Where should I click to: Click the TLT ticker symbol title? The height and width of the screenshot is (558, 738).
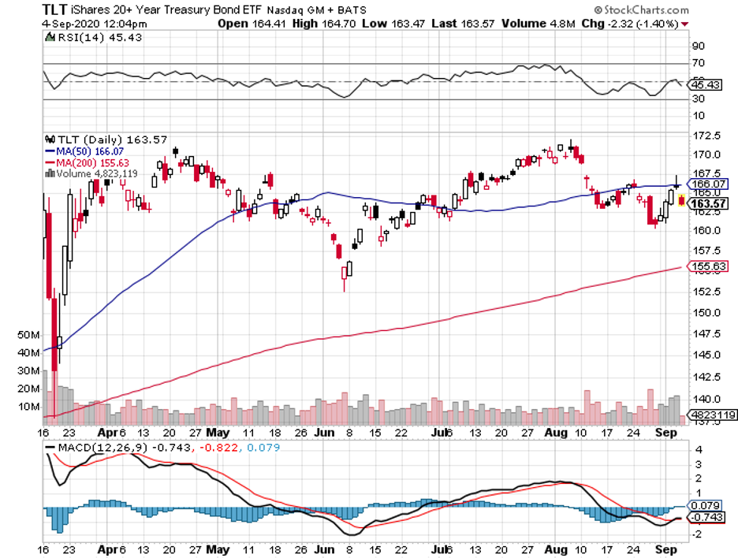(x=54, y=9)
